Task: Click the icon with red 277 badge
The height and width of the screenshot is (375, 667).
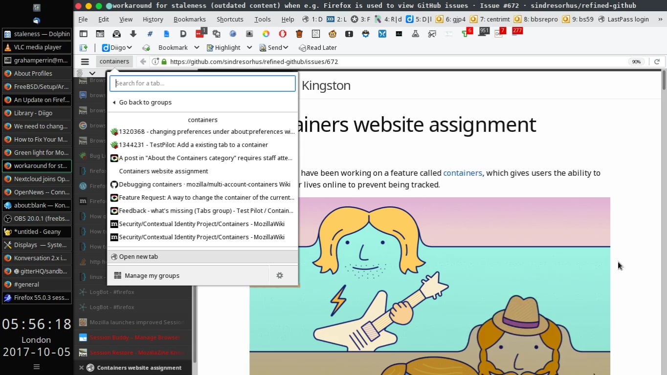Action: (x=516, y=32)
